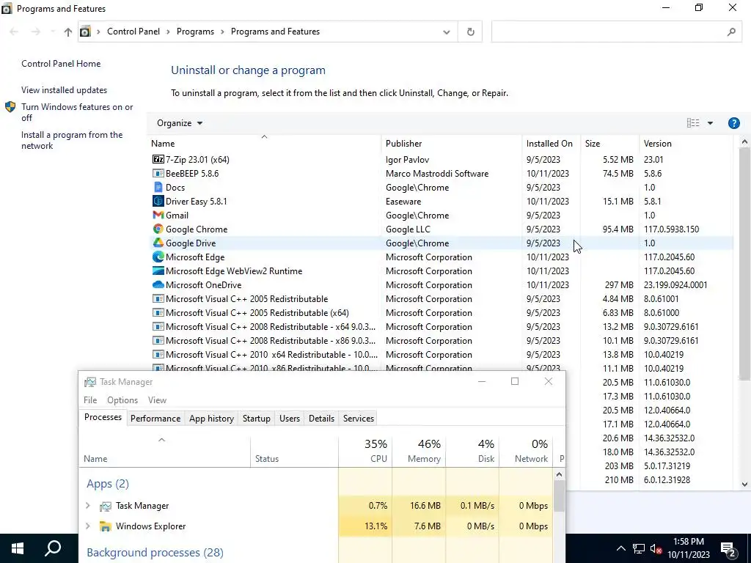The height and width of the screenshot is (563, 751).
Task: Click the Control Panel breadcrumb
Action: [x=133, y=32]
